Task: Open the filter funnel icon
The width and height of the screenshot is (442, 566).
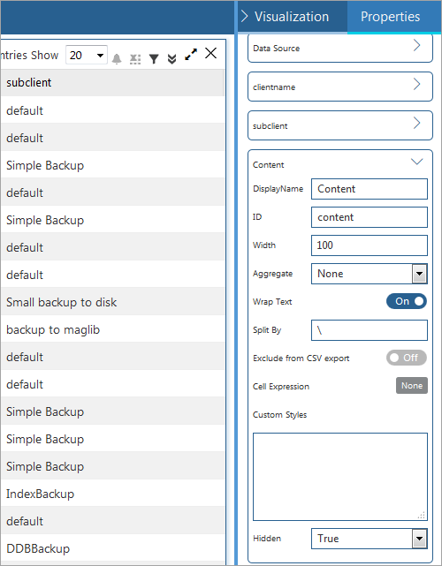Action: point(154,59)
